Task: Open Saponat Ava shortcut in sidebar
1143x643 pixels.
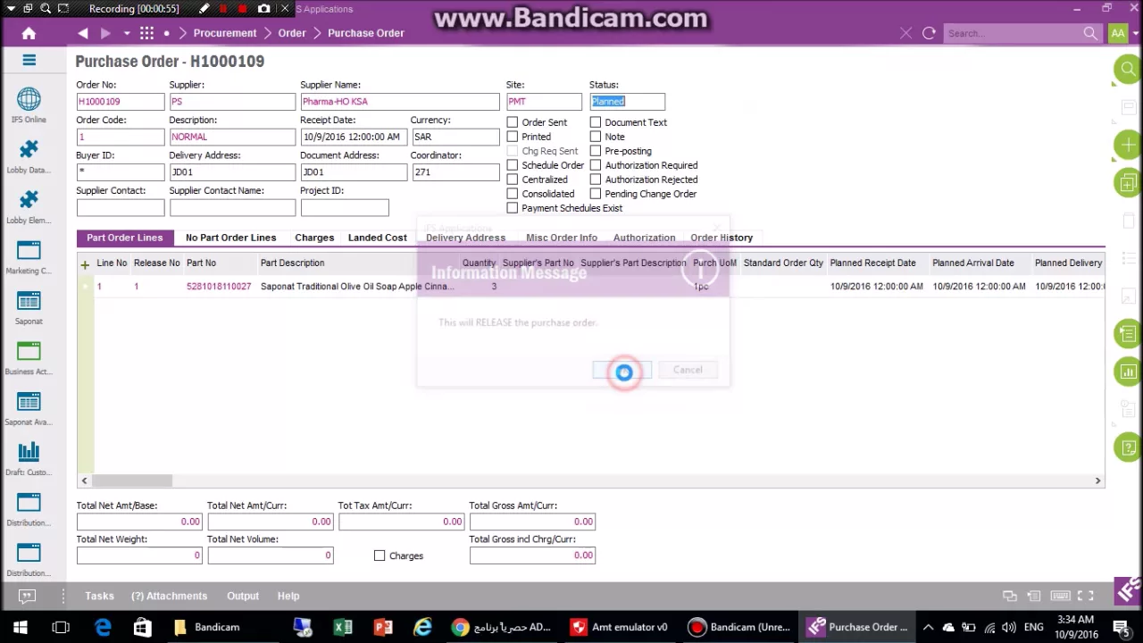Action: [x=29, y=407]
